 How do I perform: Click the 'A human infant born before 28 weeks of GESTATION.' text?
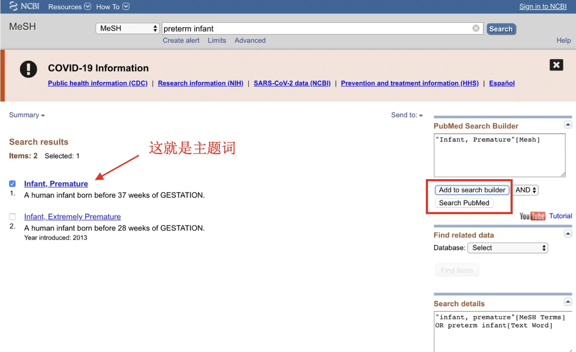pyautogui.click(x=114, y=228)
